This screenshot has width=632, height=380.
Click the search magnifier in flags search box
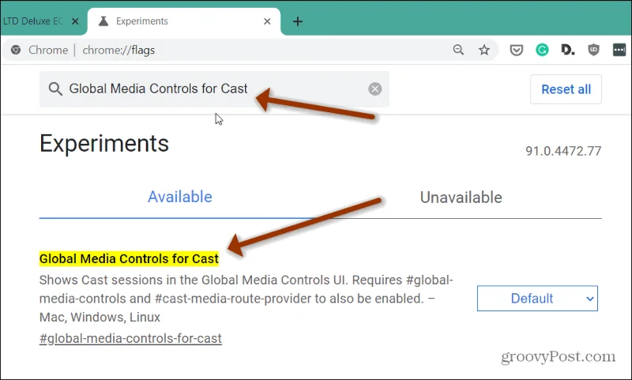pyautogui.click(x=55, y=88)
